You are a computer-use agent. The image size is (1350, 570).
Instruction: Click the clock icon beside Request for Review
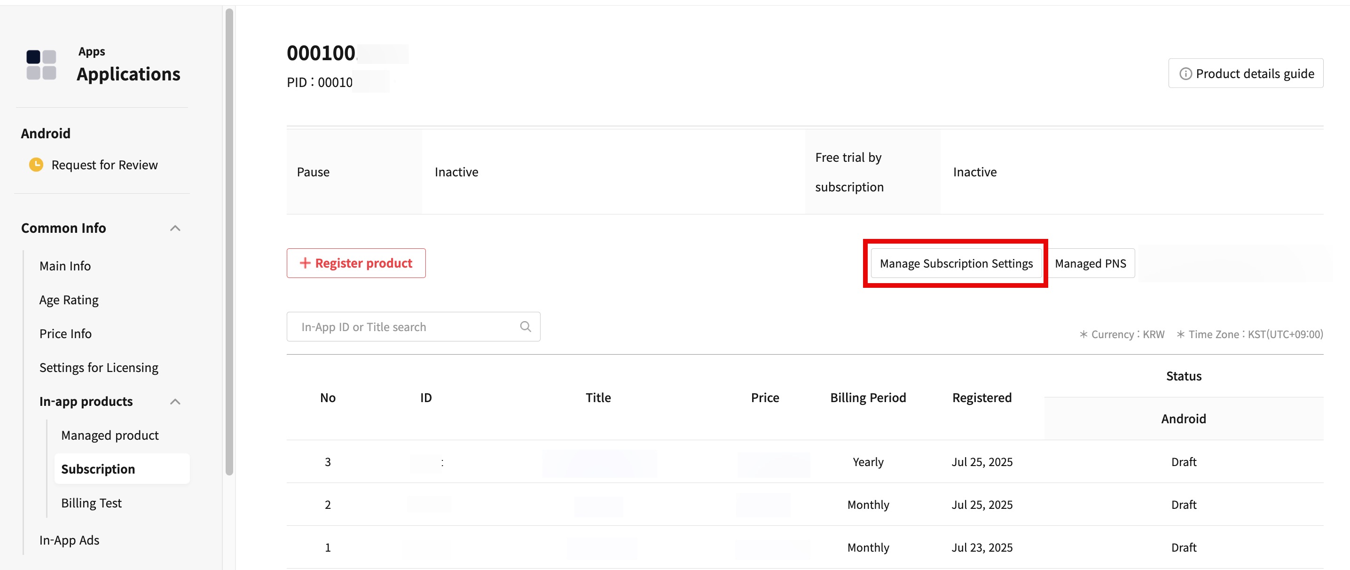tap(36, 165)
